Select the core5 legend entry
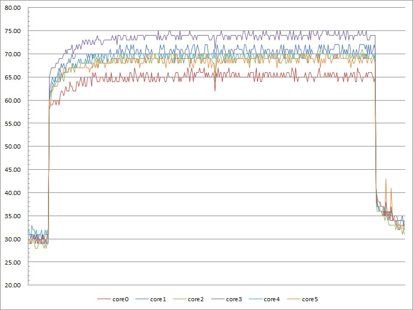Viewport: 413px width, 310px height. [302, 299]
